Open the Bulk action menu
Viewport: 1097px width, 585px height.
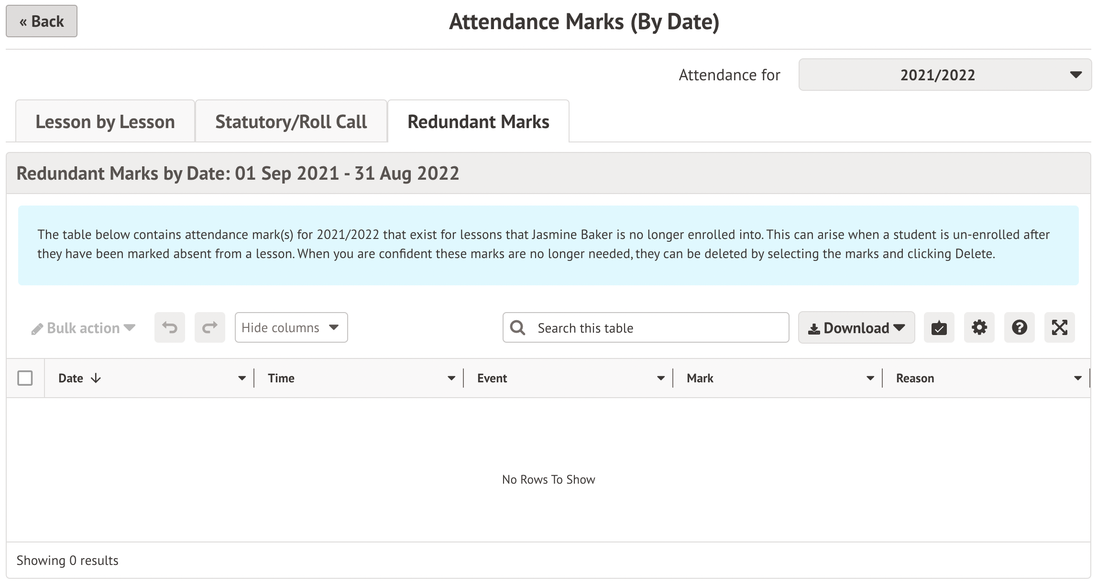[84, 328]
